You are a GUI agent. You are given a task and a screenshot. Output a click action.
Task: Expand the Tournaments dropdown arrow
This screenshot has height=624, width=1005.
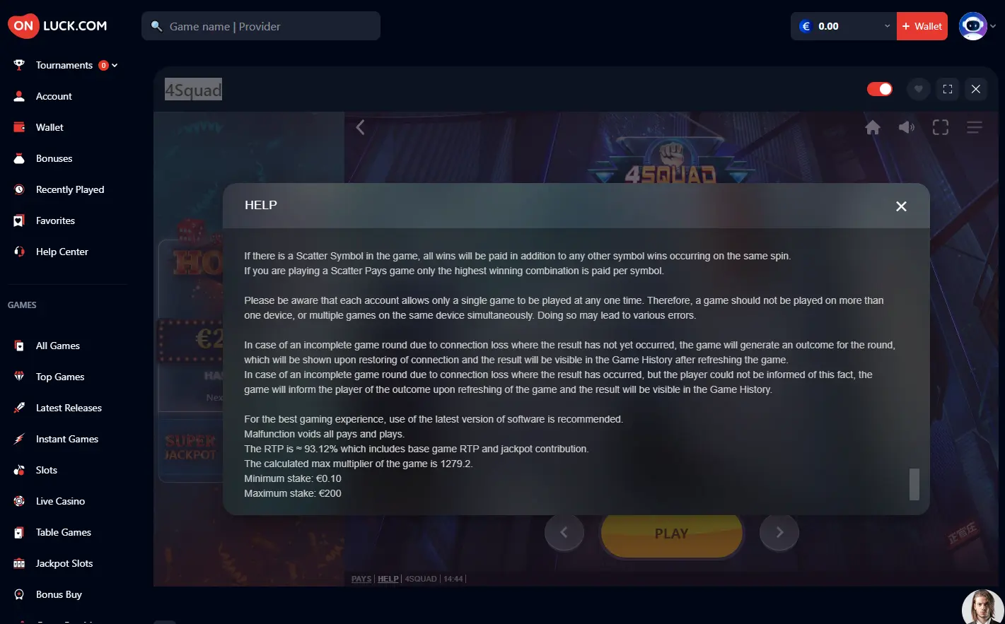tap(115, 65)
